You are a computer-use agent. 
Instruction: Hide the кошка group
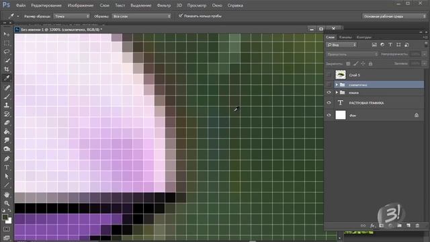pos(329,93)
